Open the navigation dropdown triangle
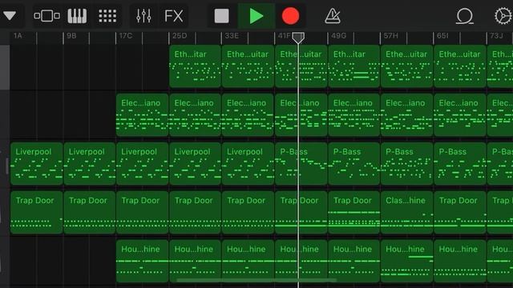This screenshot has height=288, width=513. 10,15
